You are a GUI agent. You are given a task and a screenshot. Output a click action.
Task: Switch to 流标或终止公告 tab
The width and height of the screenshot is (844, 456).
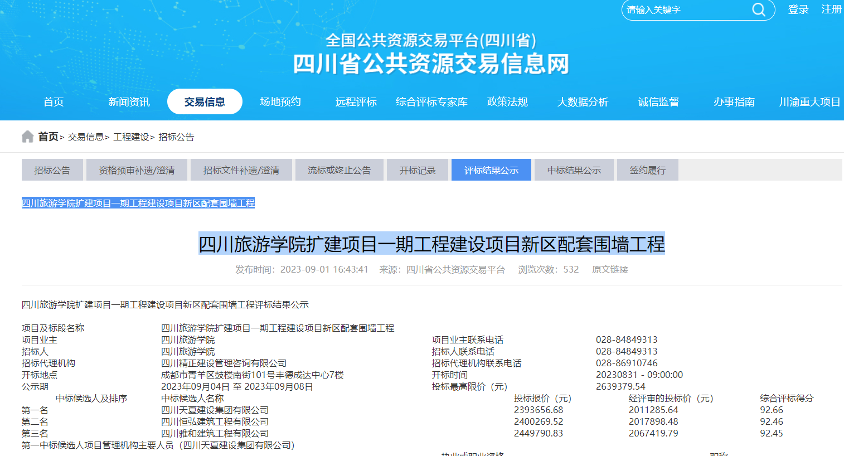(339, 170)
